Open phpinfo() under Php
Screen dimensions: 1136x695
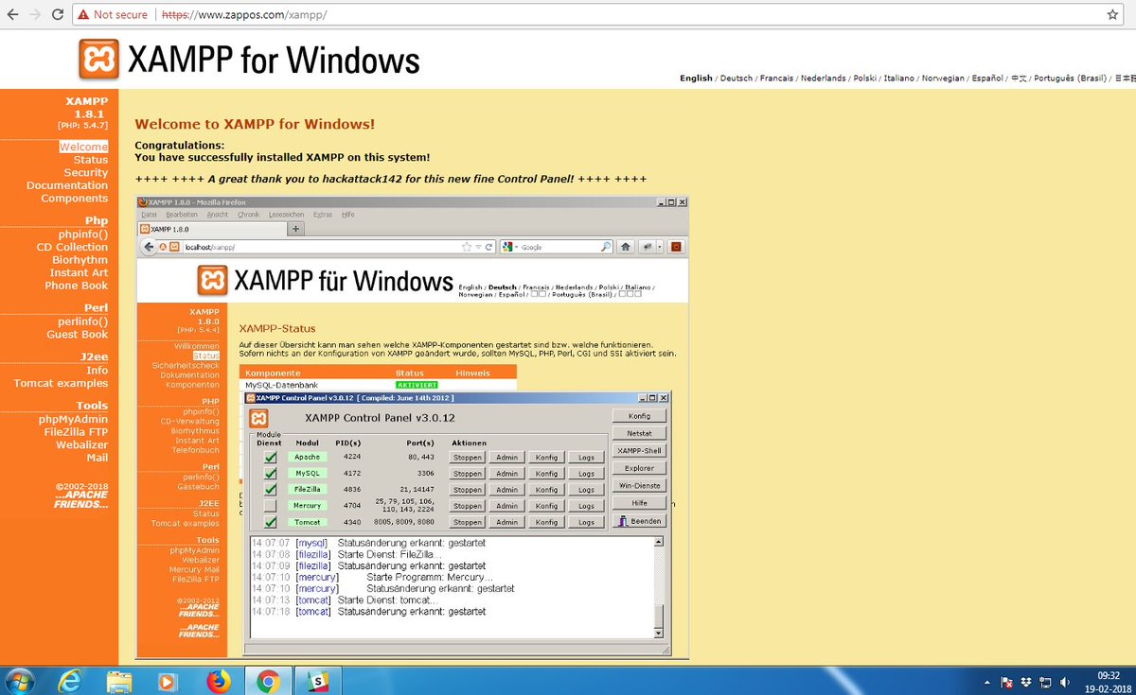(x=83, y=235)
